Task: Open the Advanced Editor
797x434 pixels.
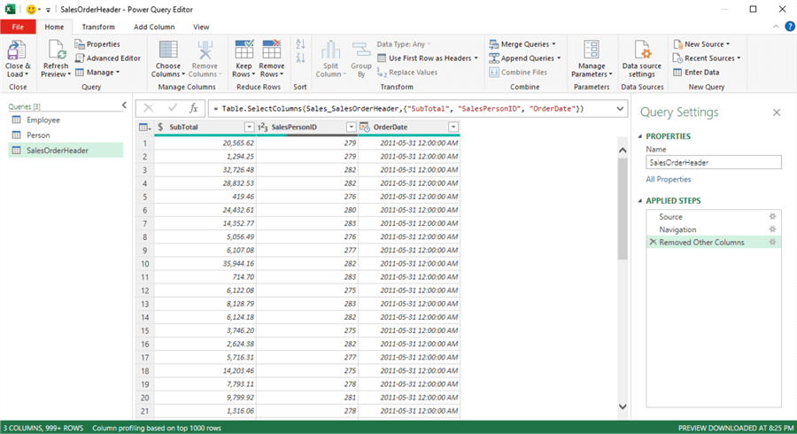Action: 107,58
